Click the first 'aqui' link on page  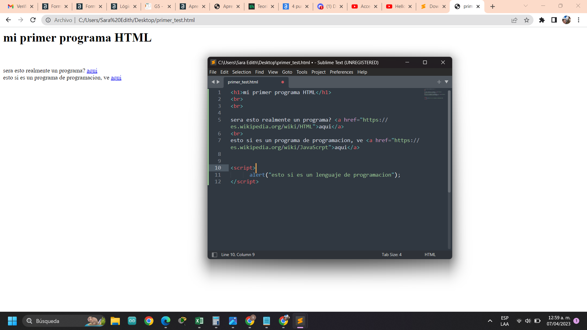pos(92,71)
